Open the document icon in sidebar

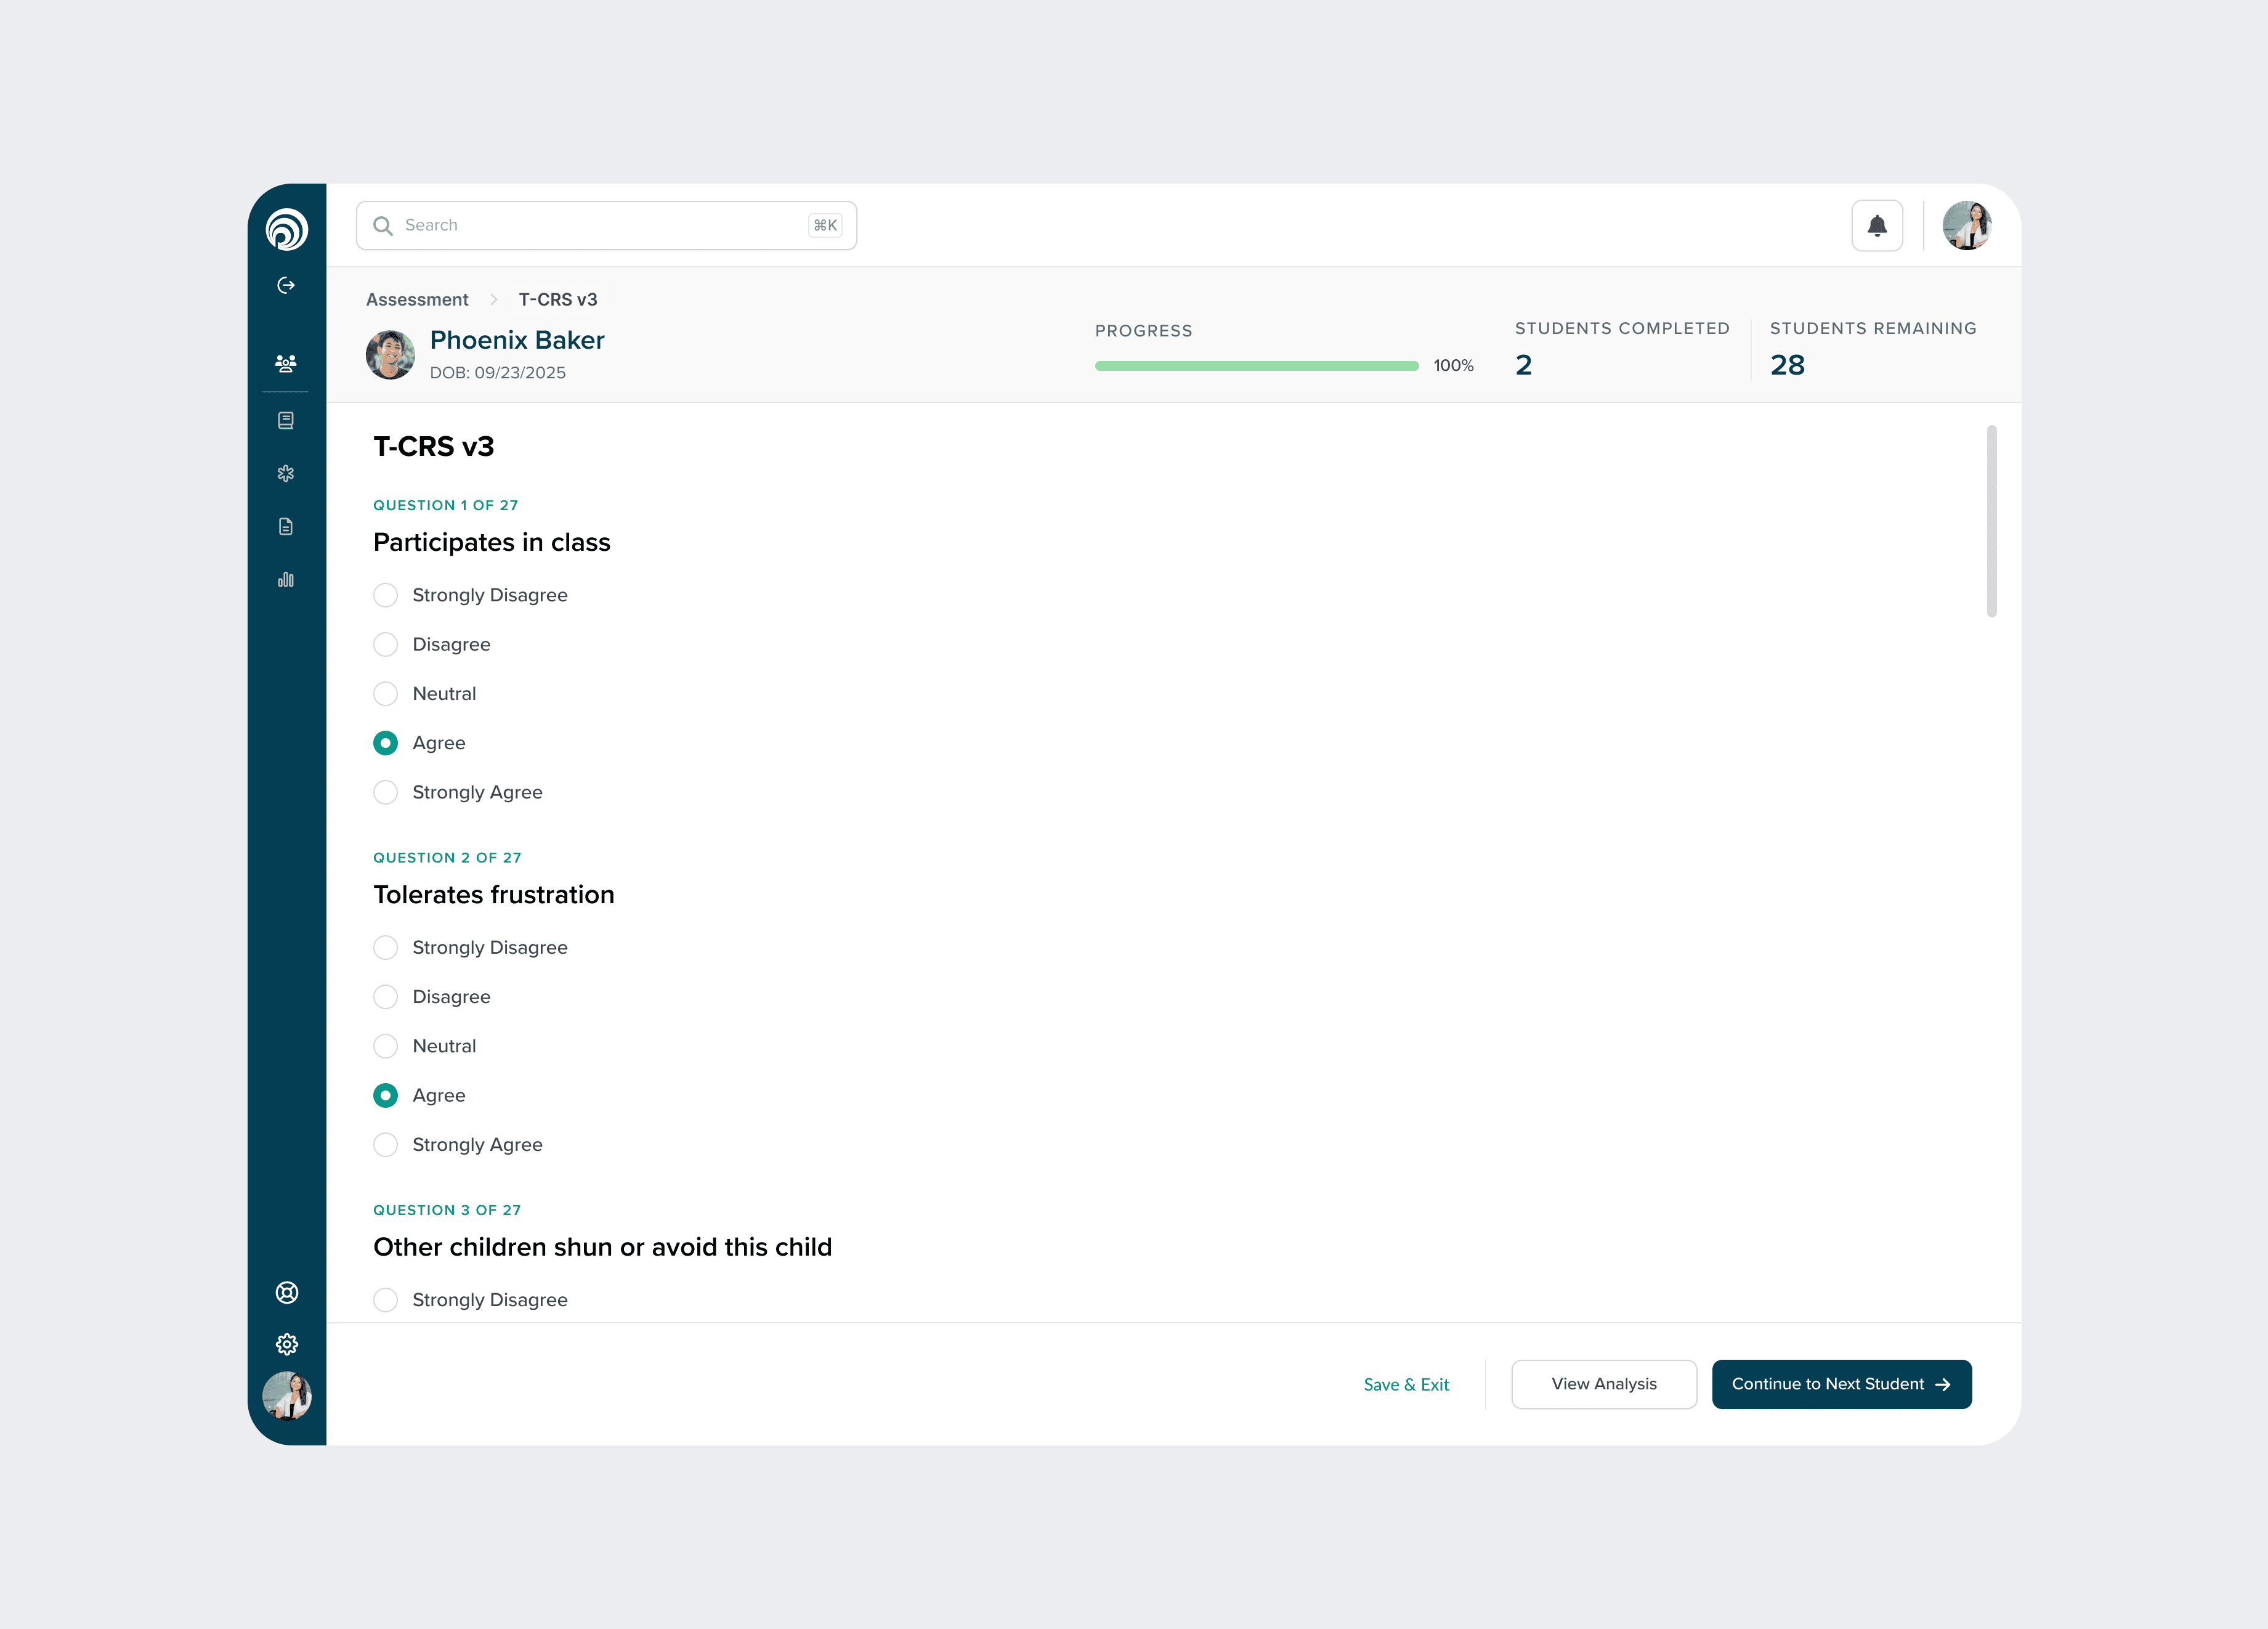(286, 527)
